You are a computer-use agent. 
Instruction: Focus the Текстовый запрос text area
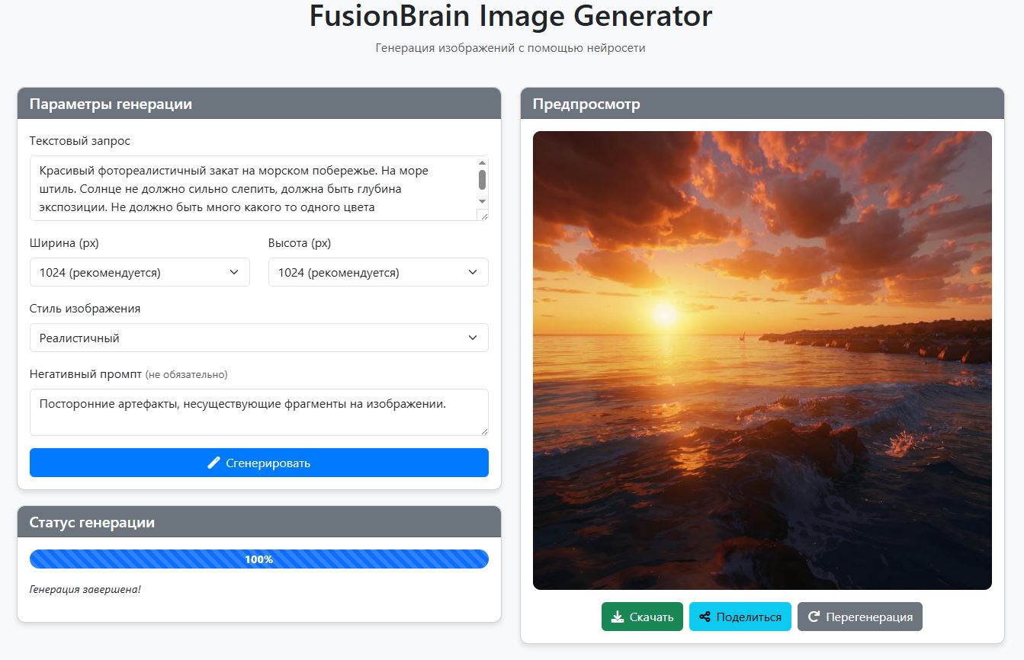coord(252,188)
